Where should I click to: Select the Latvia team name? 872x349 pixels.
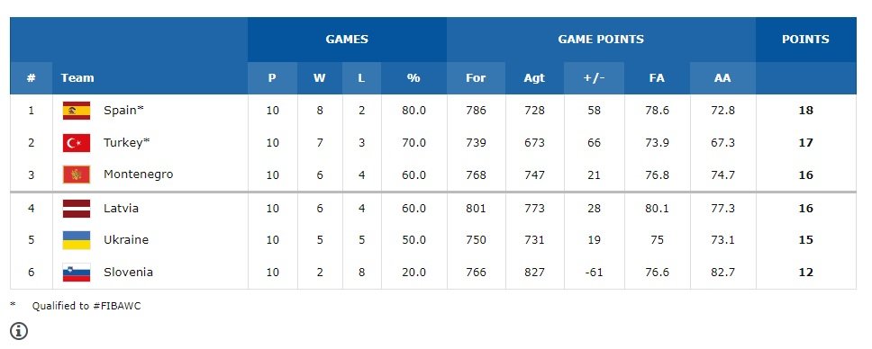click(122, 209)
